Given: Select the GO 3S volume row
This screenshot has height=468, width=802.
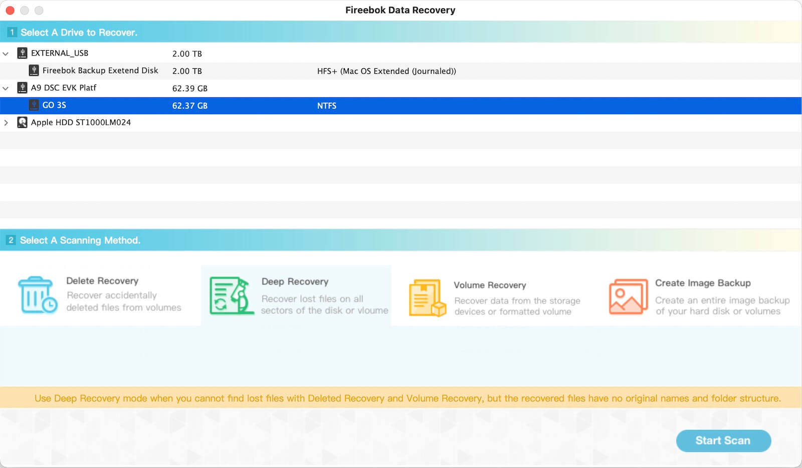Looking at the screenshot, I should point(401,105).
